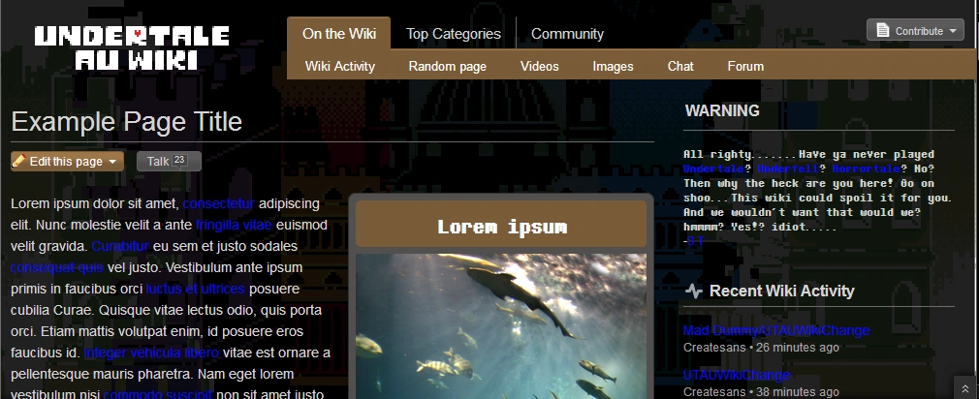Select the Community tab
This screenshot has width=979, height=399.
(x=567, y=34)
